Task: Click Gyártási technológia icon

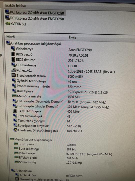Action: [14, 81]
